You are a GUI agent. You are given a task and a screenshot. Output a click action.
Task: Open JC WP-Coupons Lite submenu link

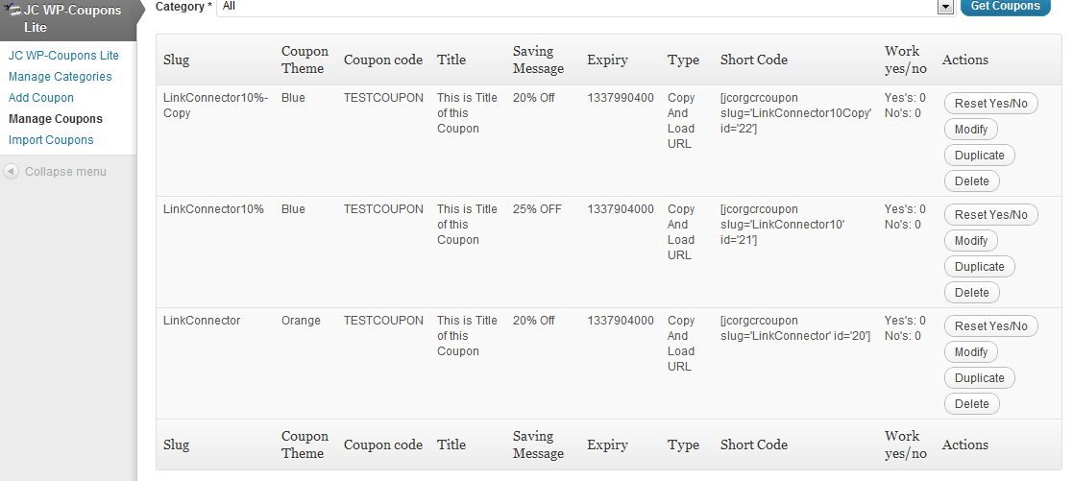coord(63,56)
